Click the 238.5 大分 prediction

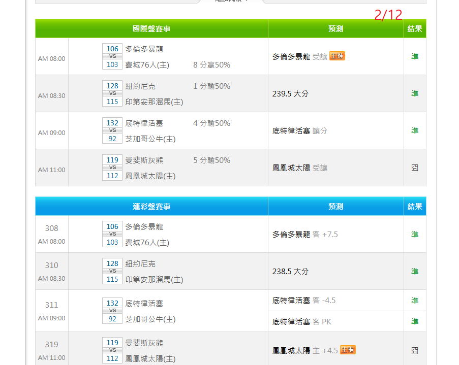(x=290, y=272)
